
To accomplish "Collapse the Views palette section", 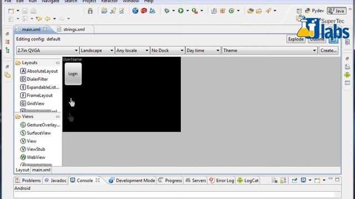I will [58, 117].
